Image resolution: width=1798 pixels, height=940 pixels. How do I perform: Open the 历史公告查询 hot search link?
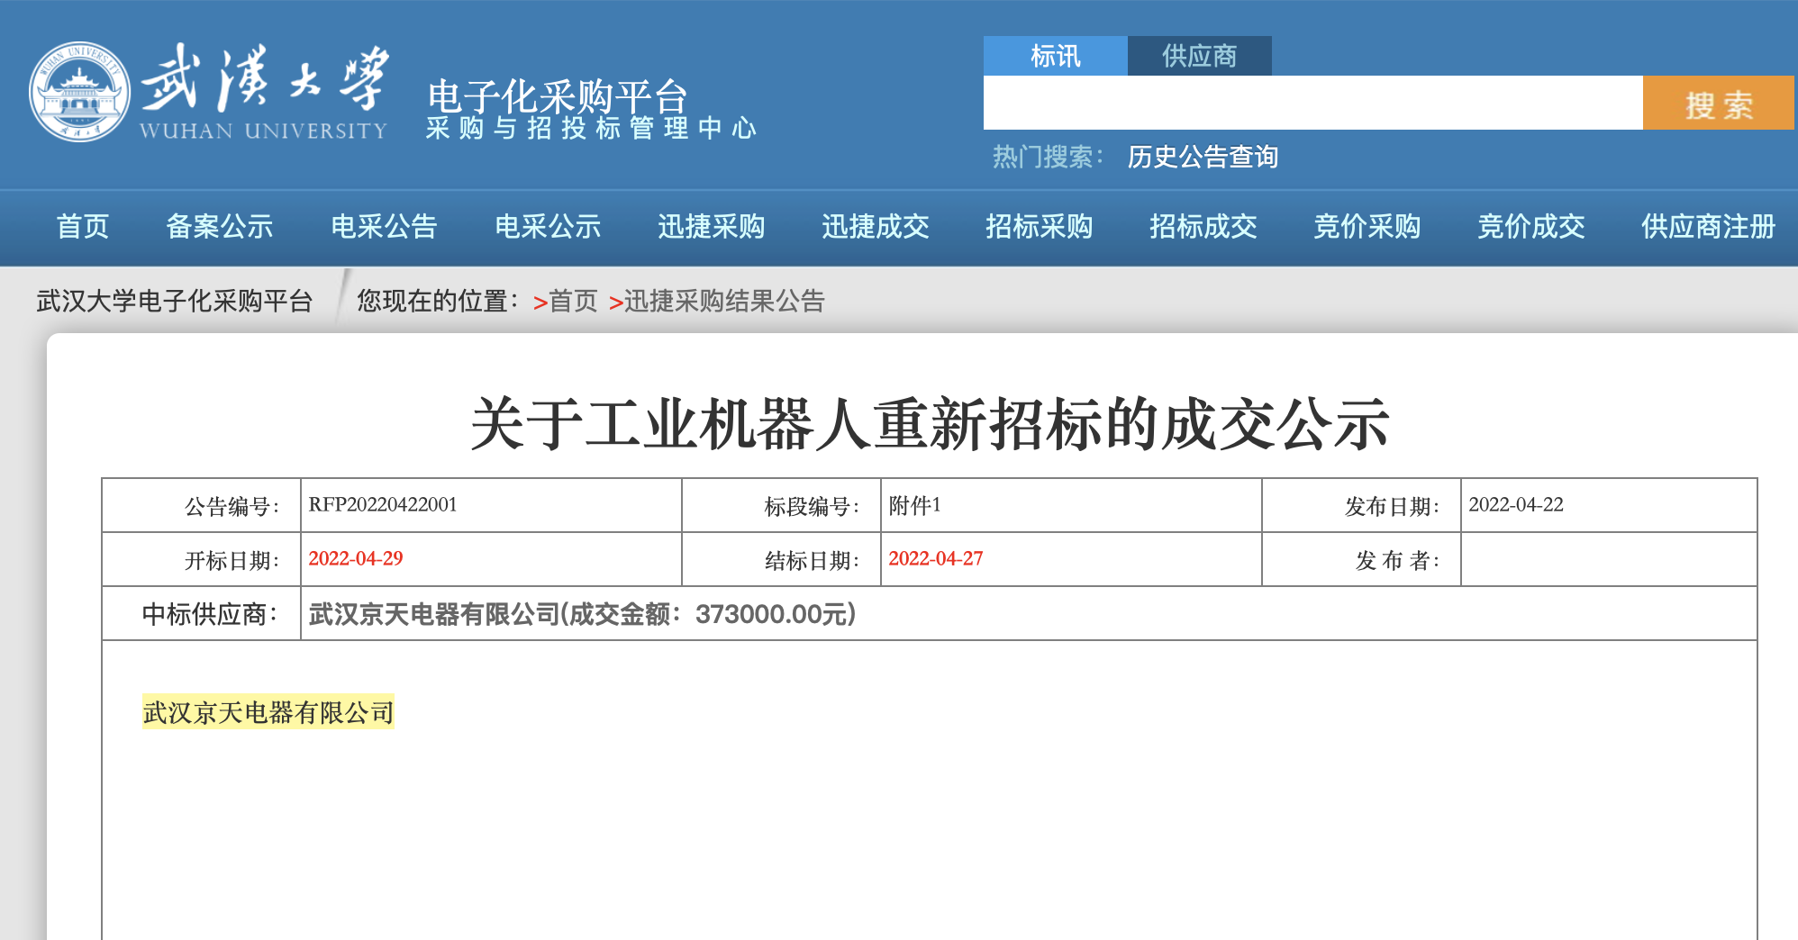point(1203,157)
